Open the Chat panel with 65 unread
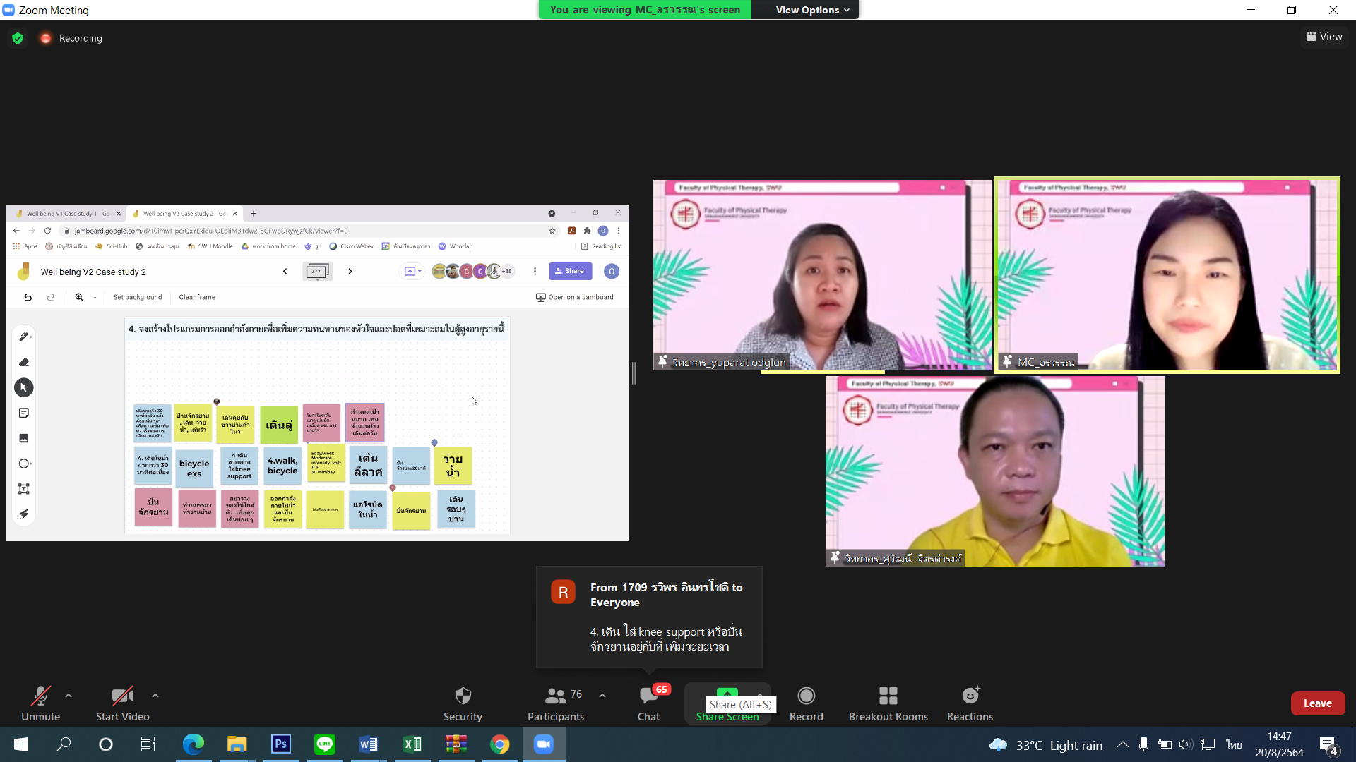The image size is (1356, 762). [x=648, y=696]
